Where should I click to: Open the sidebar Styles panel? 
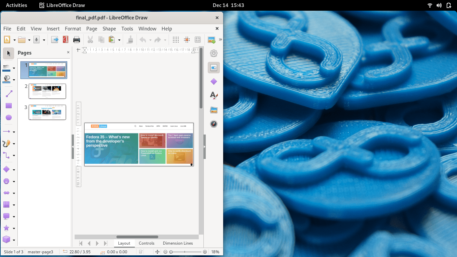tap(214, 96)
